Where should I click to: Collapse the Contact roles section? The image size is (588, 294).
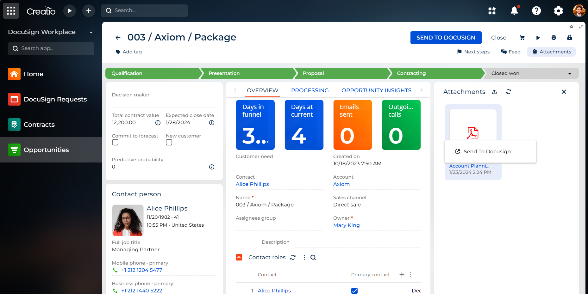pos(239,257)
